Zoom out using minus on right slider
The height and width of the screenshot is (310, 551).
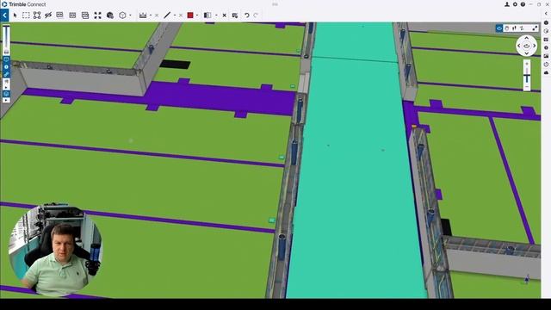tap(527, 87)
